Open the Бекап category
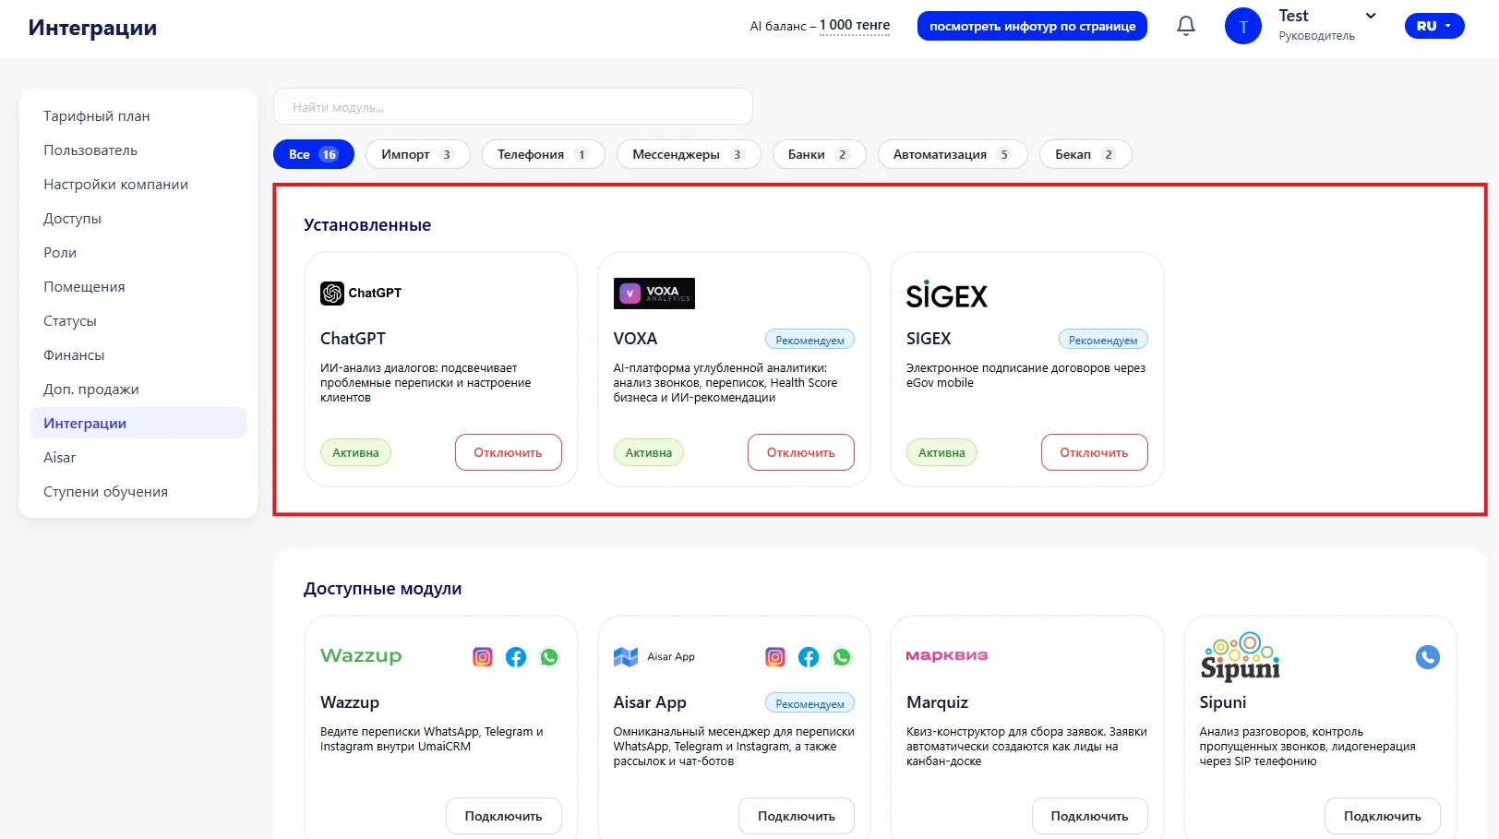 1085,154
